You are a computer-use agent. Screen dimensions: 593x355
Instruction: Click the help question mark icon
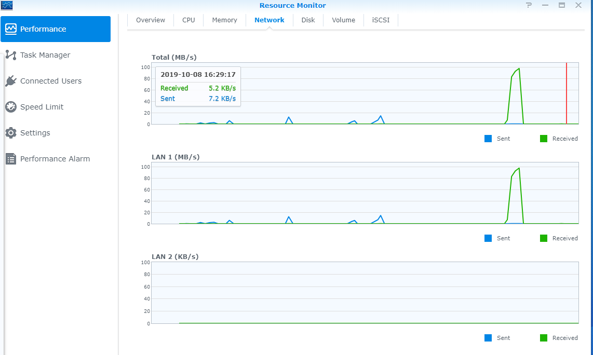529,5
